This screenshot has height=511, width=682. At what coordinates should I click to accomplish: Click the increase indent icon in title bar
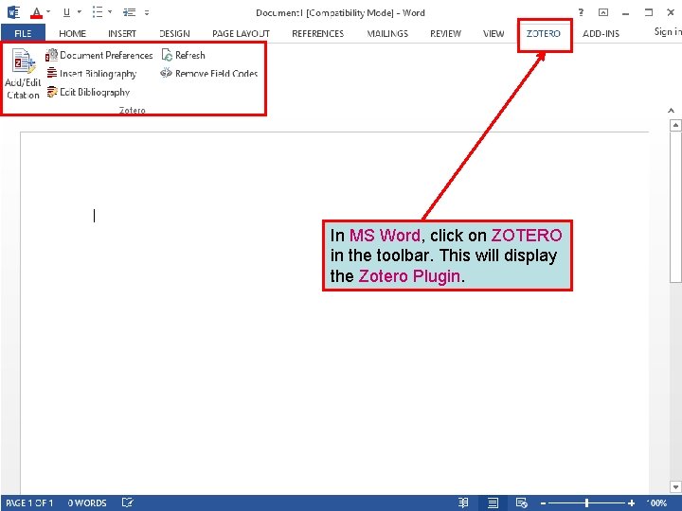click(x=129, y=12)
